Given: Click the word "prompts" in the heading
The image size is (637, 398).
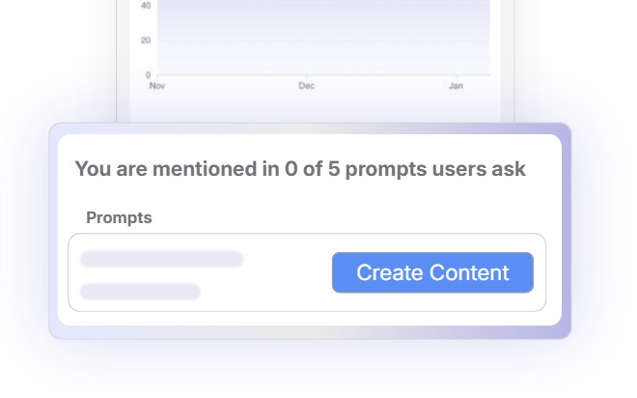Looking at the screenshot, I should point(386,169).
